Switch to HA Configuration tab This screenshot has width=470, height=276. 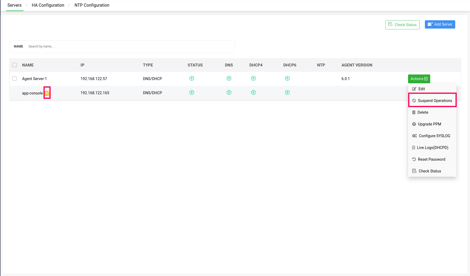[48, 5]
